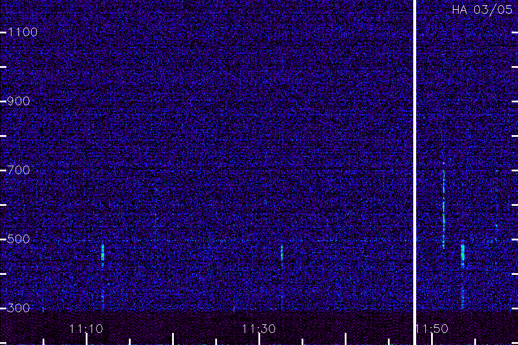
Task: Click the 11:50 time axis label
Action: click(x=432, y=329)
